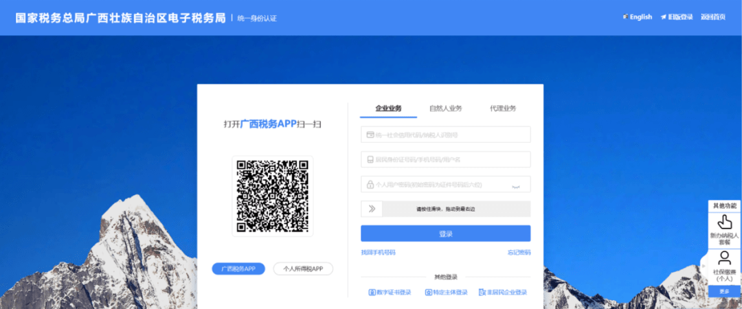Click the 数字证书登录 icon
The image size is (742, 309).
[x=372, y=293]
